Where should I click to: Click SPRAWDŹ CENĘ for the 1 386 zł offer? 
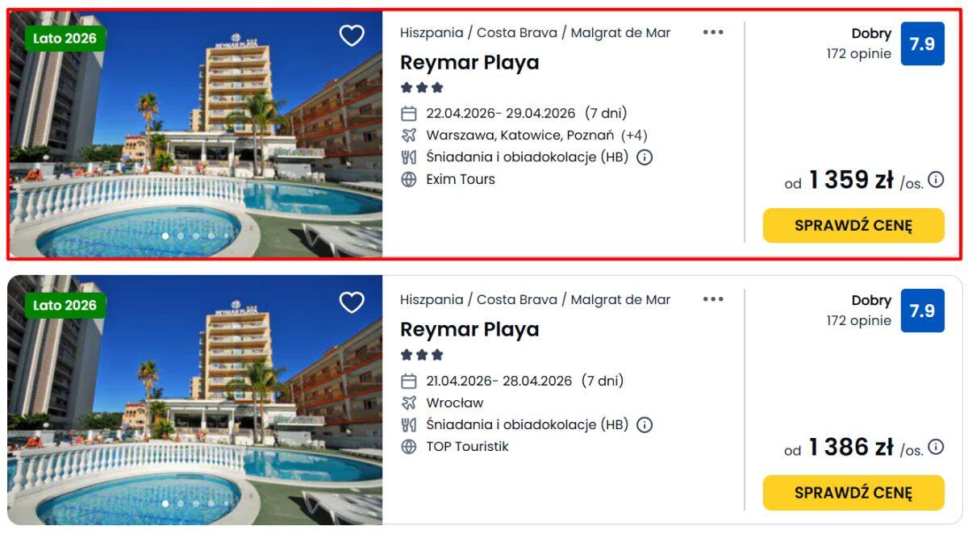point(853,493)
